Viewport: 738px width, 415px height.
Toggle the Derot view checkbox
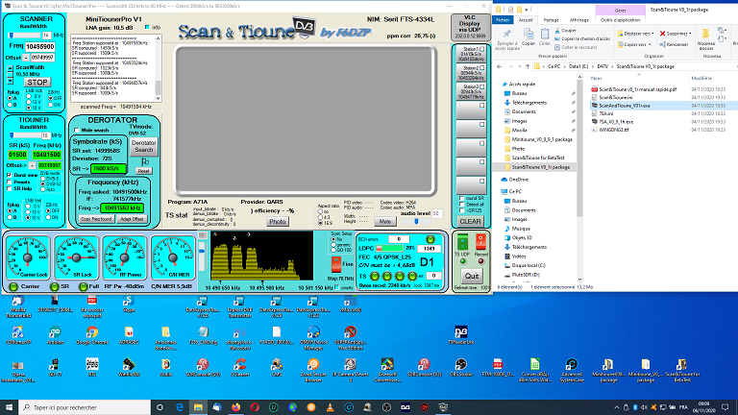[x=9, y=175]
